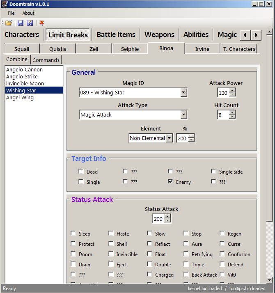275x293 pixels.
Task: Decrease Hit Count with the down arrow
Action: point(232,117)
